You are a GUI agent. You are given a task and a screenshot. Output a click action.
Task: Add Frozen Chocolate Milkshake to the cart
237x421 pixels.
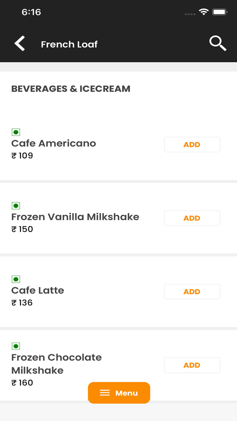pyautogui.click(x=192, y=365)
